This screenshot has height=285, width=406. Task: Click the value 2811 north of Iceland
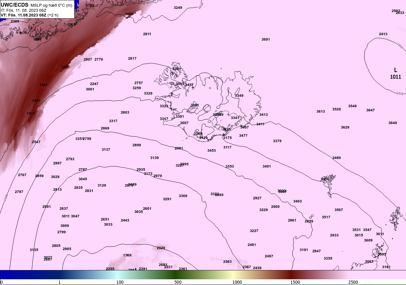[x=147, y=34]
